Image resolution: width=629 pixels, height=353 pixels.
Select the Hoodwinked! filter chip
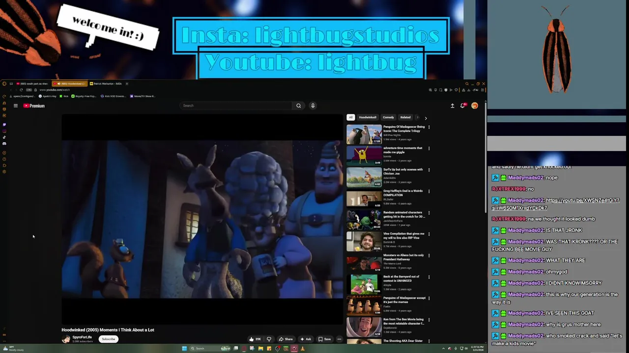click(368, 117)
